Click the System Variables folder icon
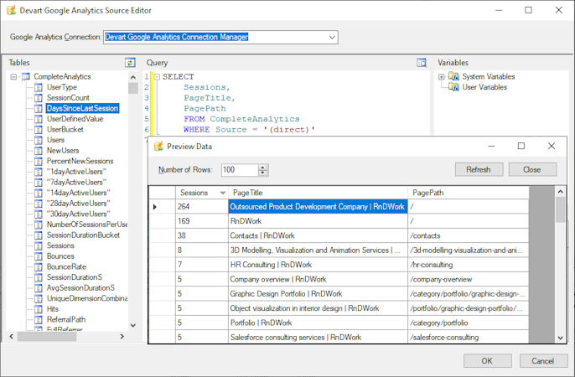575x377 pixels. (453, 76)
